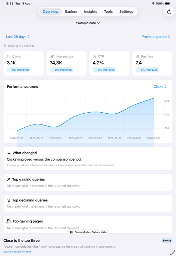The width and height of the screenshot is (176, 256).
Task: Open the Settings tab
Action: tap(126, 12)
